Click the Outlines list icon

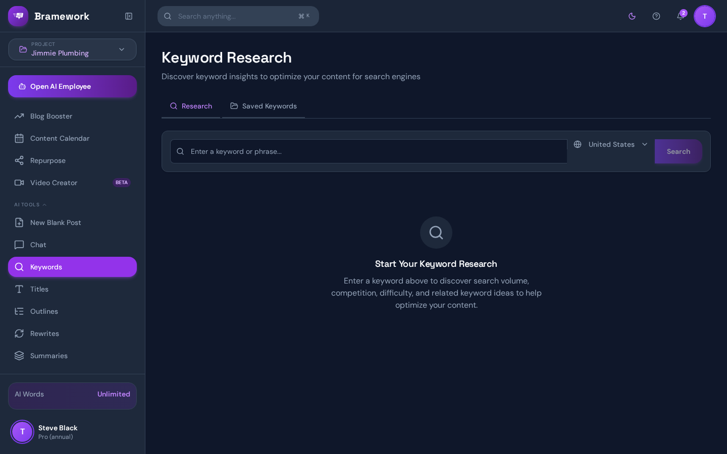tap(19, 311)
